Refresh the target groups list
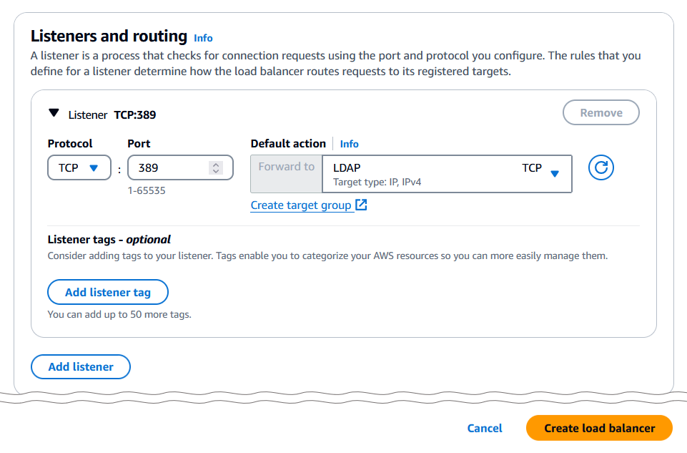 coord(601,168)
